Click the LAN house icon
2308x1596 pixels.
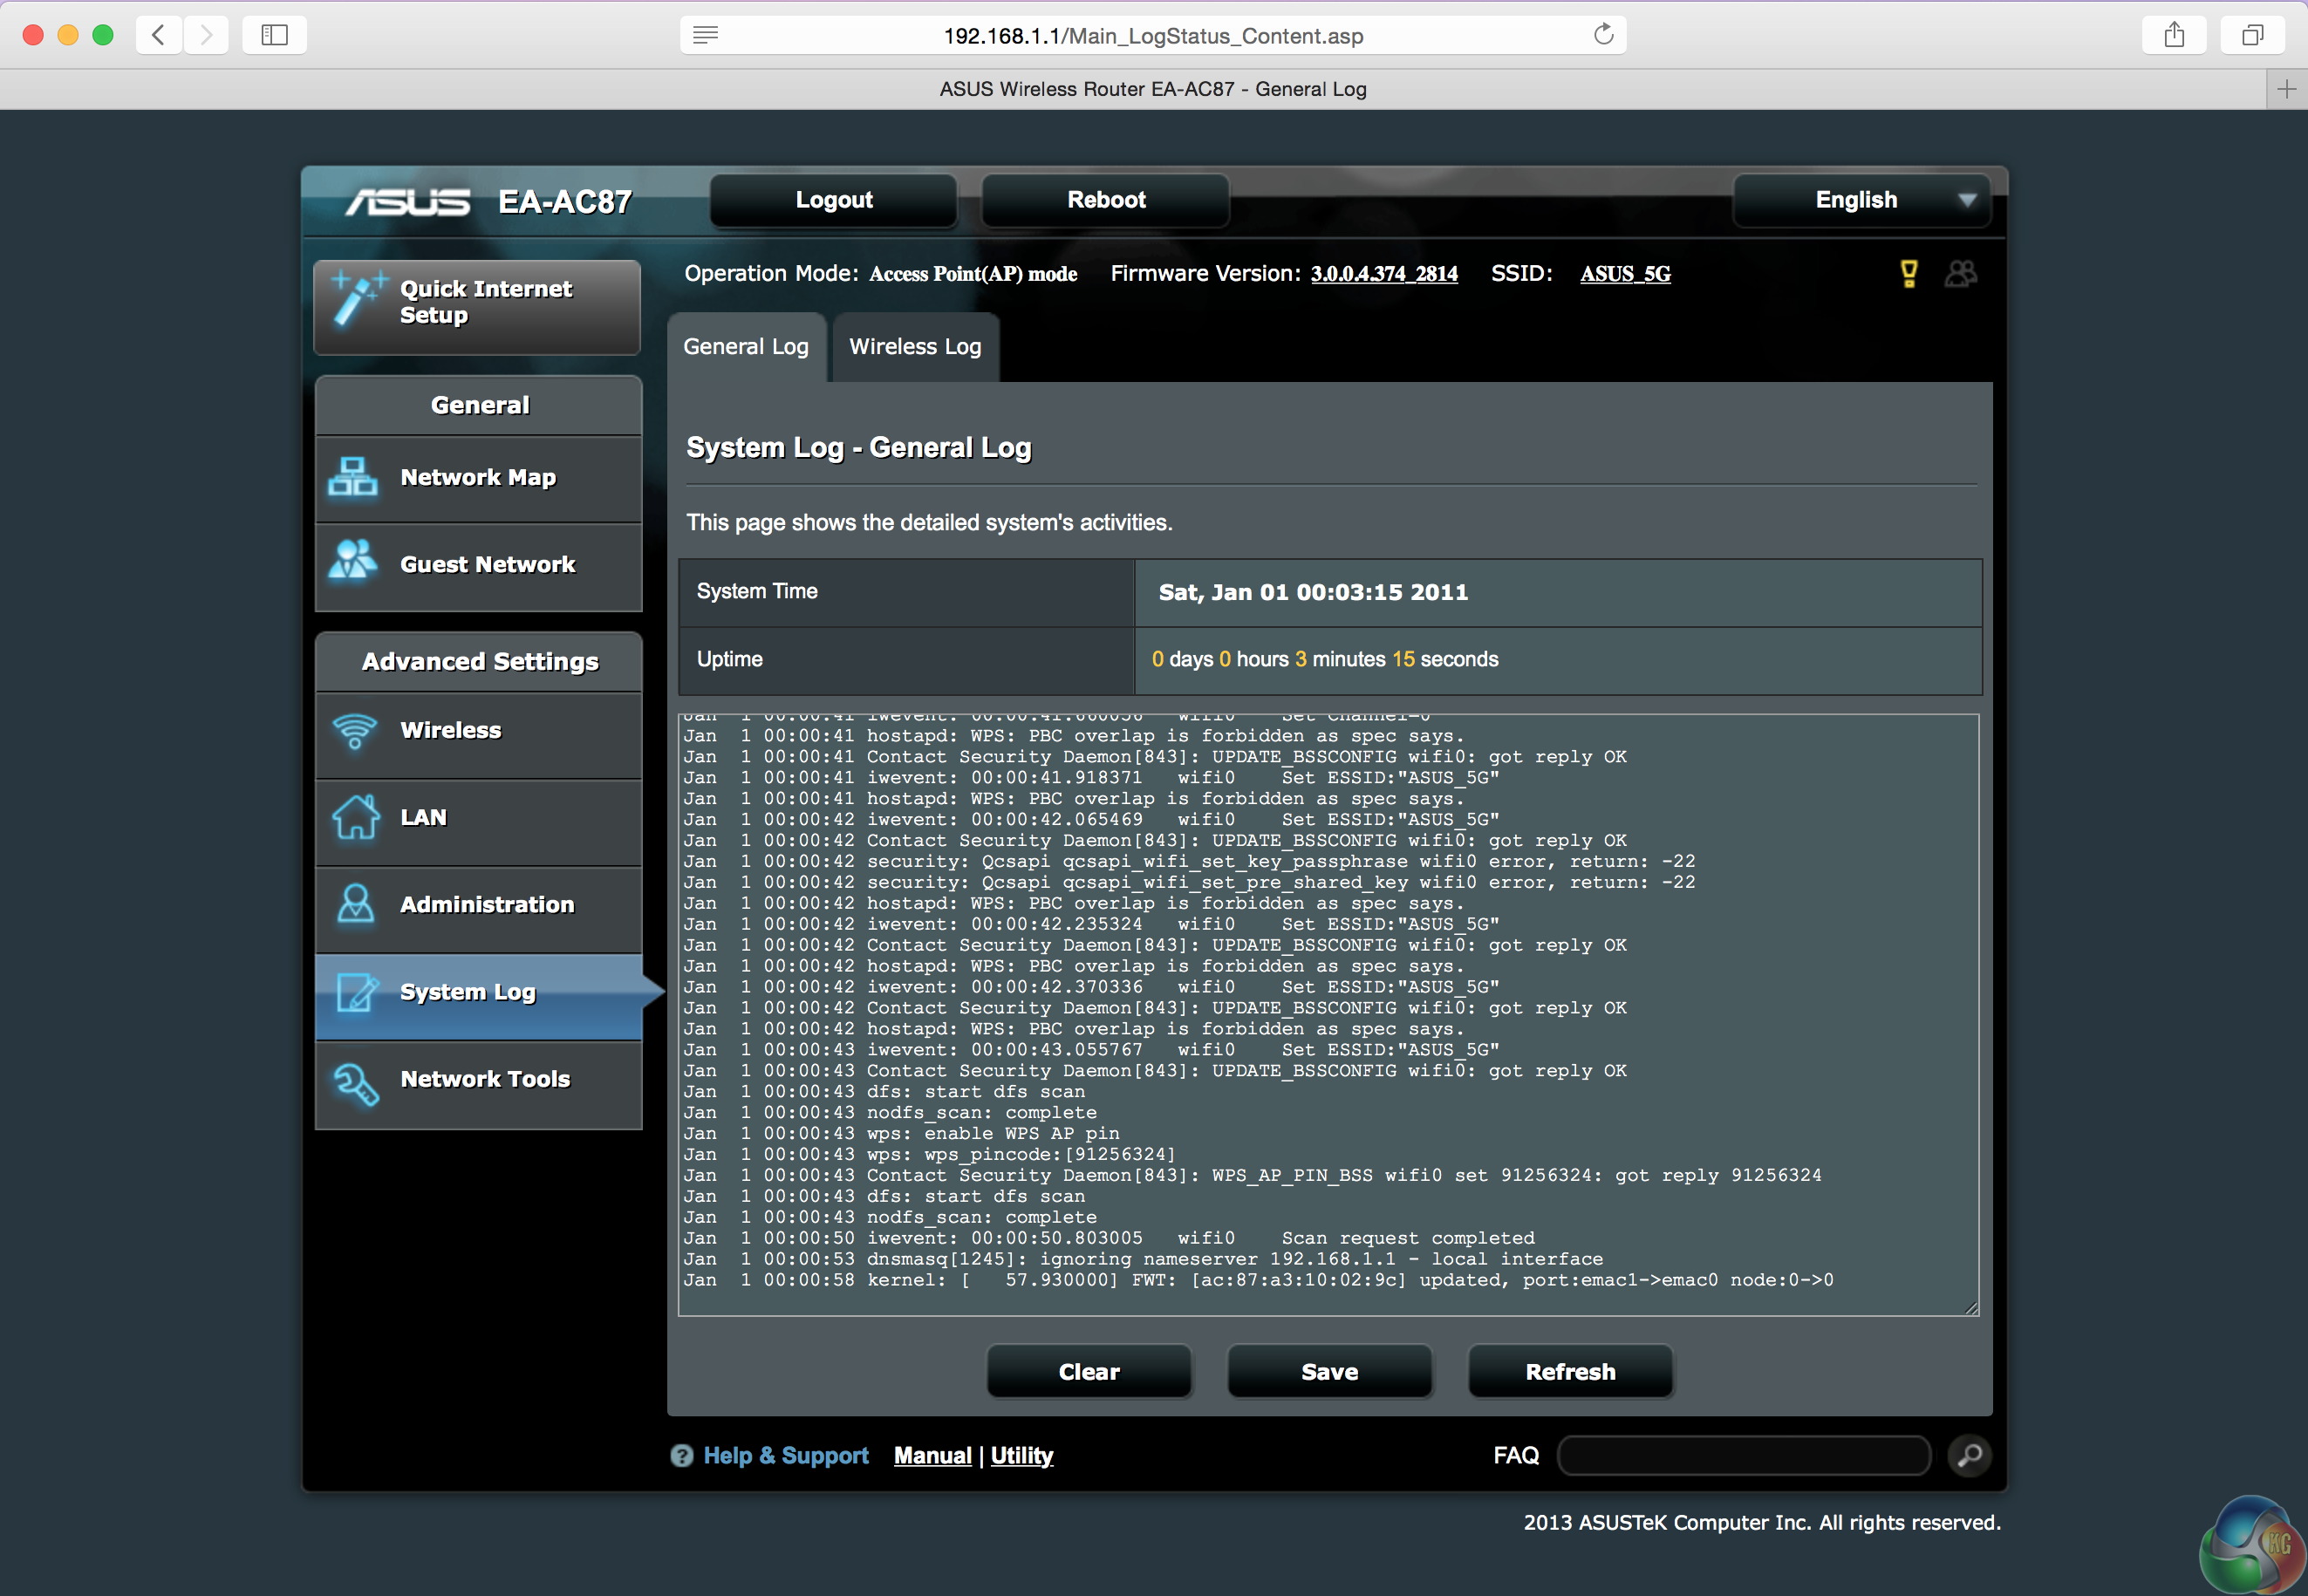click(355, 817)
